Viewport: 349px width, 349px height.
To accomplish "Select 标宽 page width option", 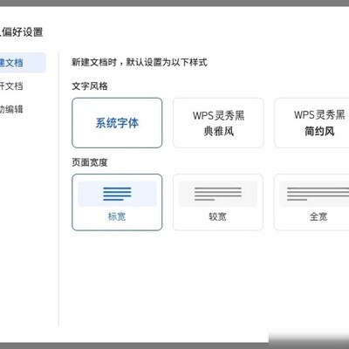I will [x=117, y=202].
